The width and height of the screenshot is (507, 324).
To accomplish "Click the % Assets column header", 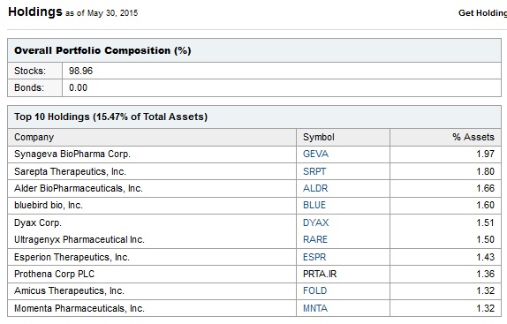I will point(473,137).
